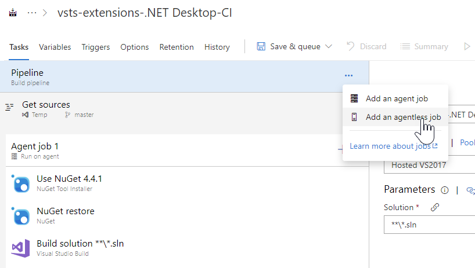Click the link icon beside Solution
This screenshot has width=475, height=268.
click(x=434, y=207)
